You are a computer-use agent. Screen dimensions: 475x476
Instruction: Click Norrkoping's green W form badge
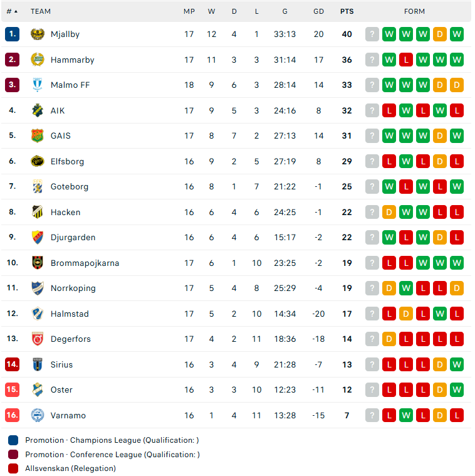coord(406,288)
